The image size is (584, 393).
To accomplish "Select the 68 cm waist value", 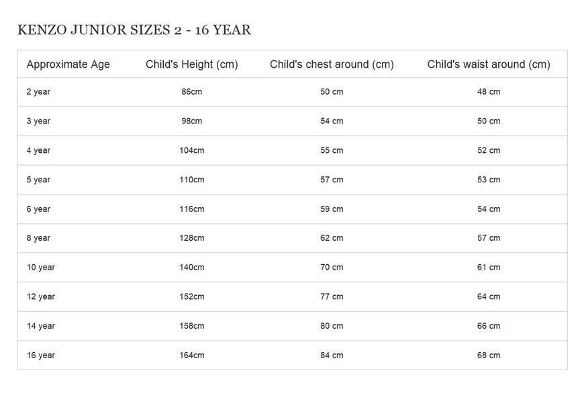I will click(489, 355).
